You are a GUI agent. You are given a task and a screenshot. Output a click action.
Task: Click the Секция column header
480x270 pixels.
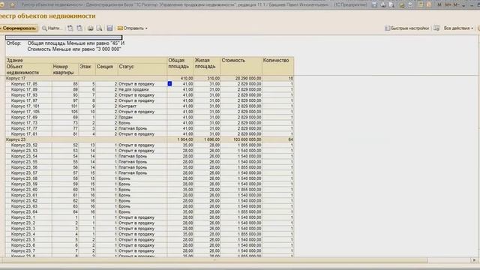(106, 69)
